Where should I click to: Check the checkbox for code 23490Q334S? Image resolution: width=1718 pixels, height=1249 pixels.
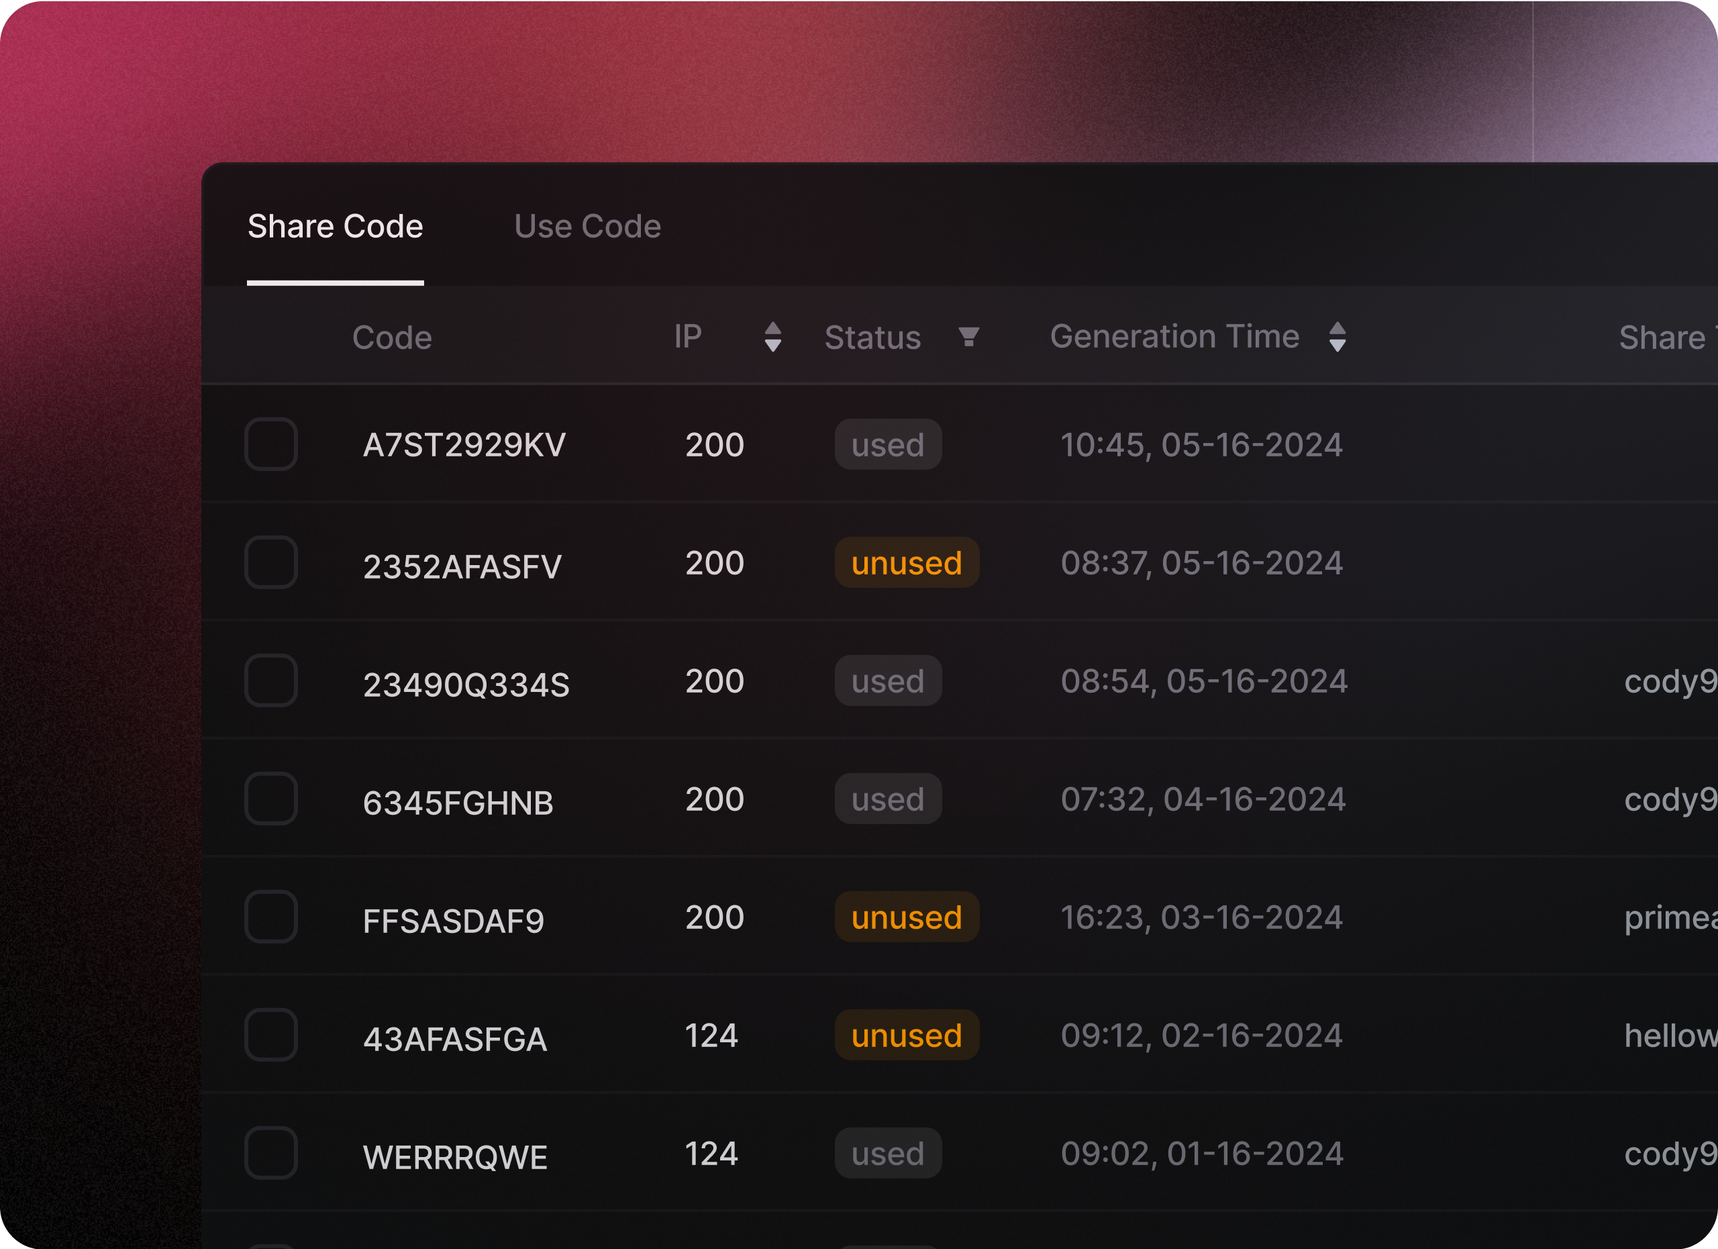271,681
